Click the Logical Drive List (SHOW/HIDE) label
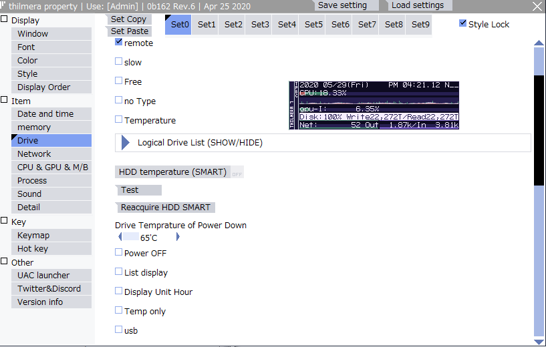Image resolution: width=546 pixels, height=347 pixels. click(x=200, y=143)
